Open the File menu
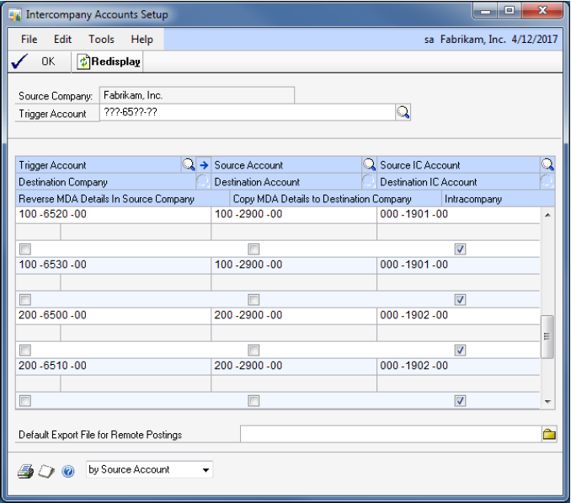Screen dimensions: 571x503 click(29, 40)
